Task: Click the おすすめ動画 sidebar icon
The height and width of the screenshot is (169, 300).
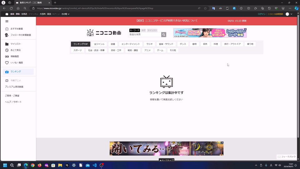Action: click(7, 29)
